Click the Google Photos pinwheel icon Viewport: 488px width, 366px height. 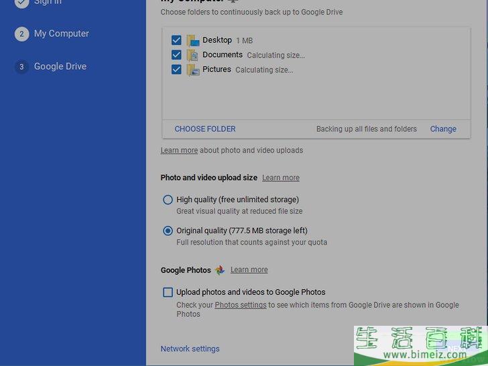pyautogui.click(x=220, y=270)
